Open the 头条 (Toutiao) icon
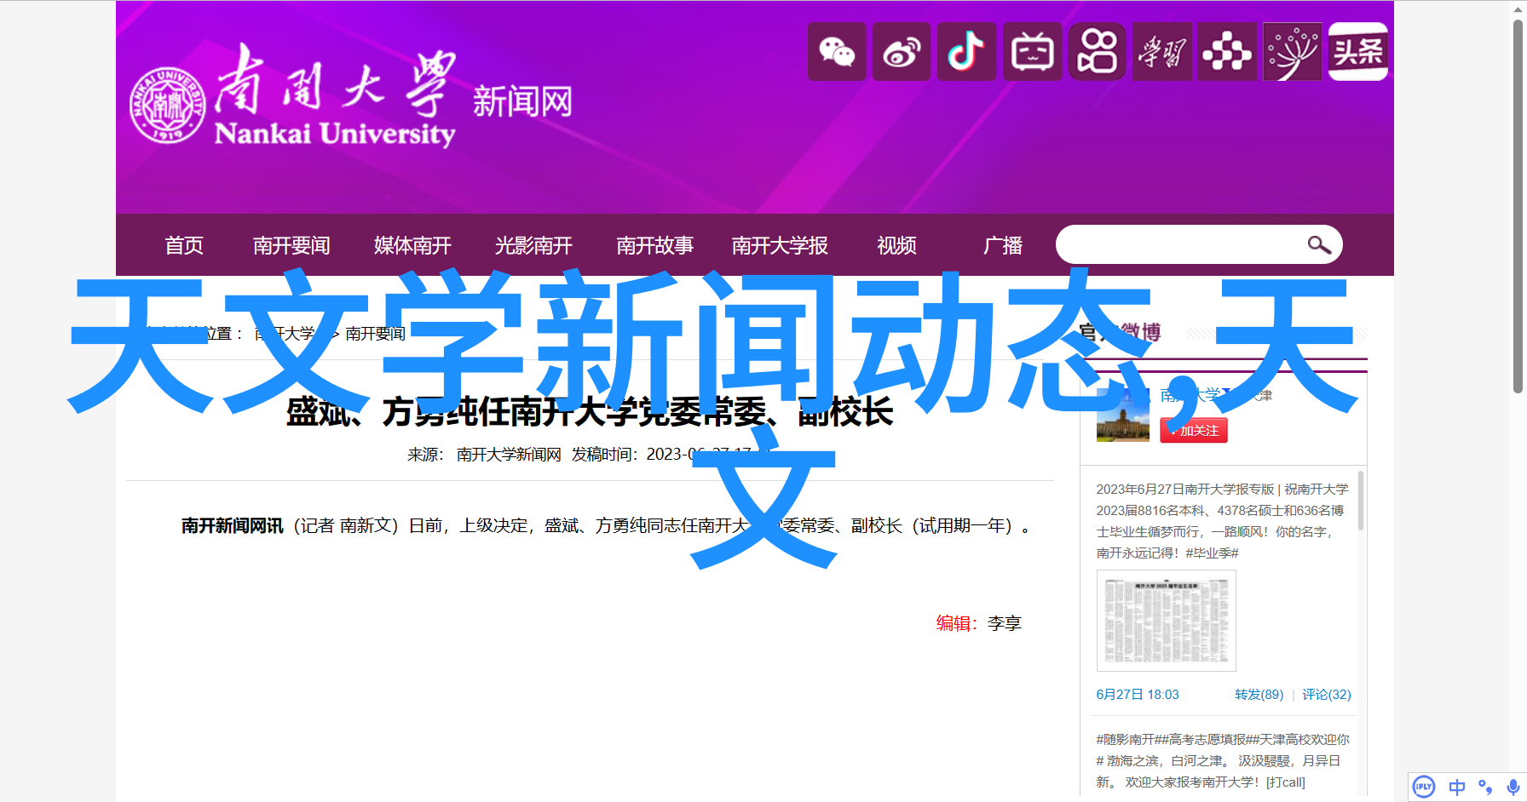Screen dimensions: 1527x802 [x=1357, y=52]
